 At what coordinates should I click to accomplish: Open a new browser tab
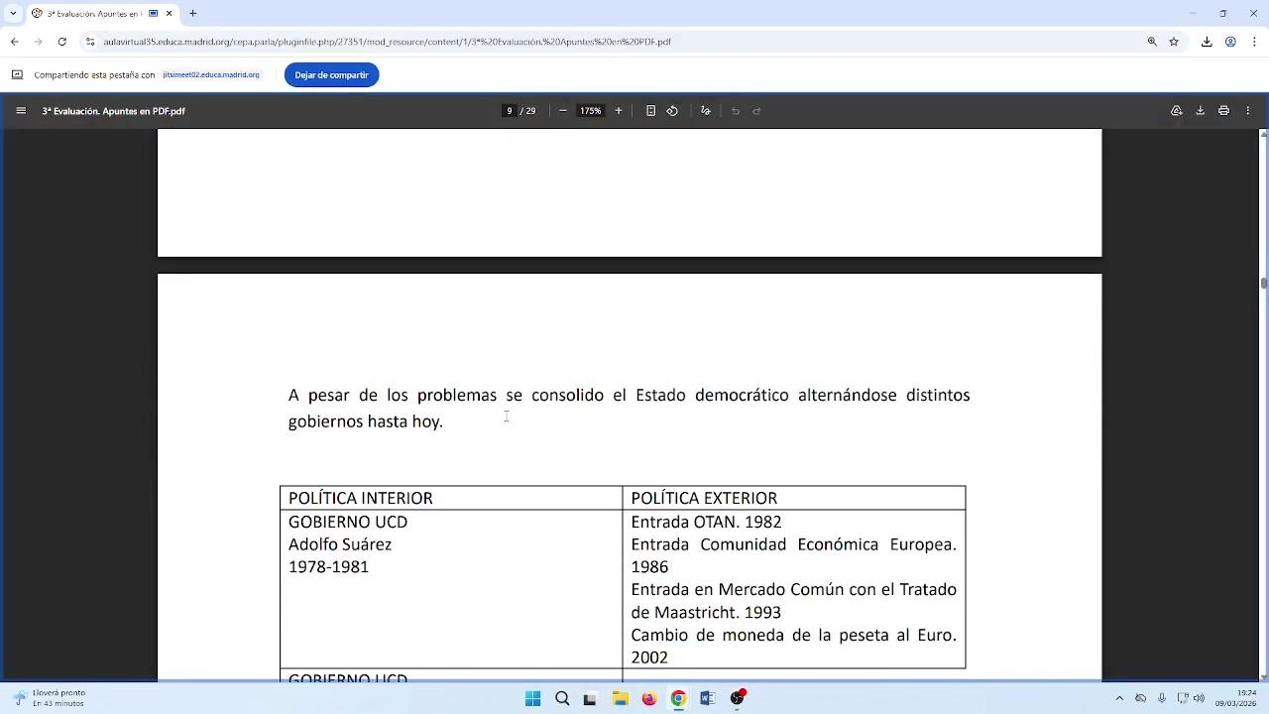(x=192, y=14)
